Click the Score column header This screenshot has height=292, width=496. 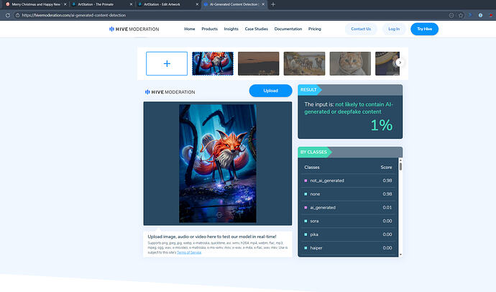386,167
